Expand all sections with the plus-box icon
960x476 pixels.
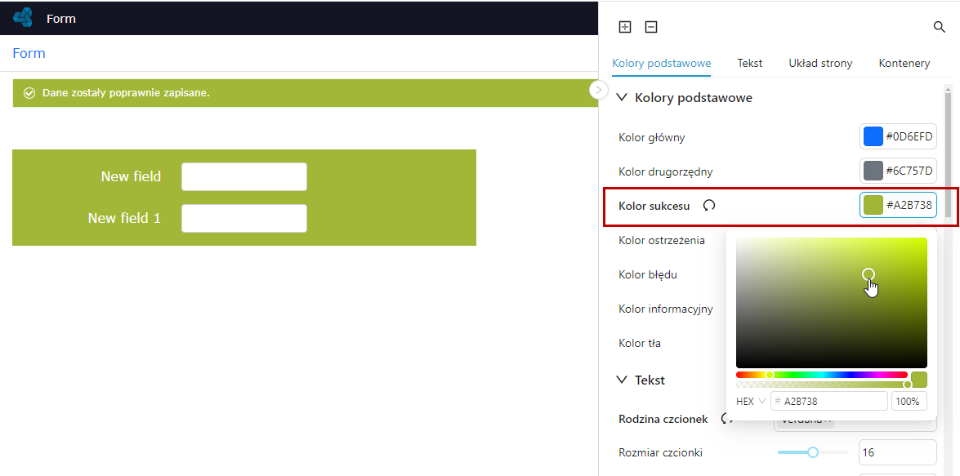624,27
